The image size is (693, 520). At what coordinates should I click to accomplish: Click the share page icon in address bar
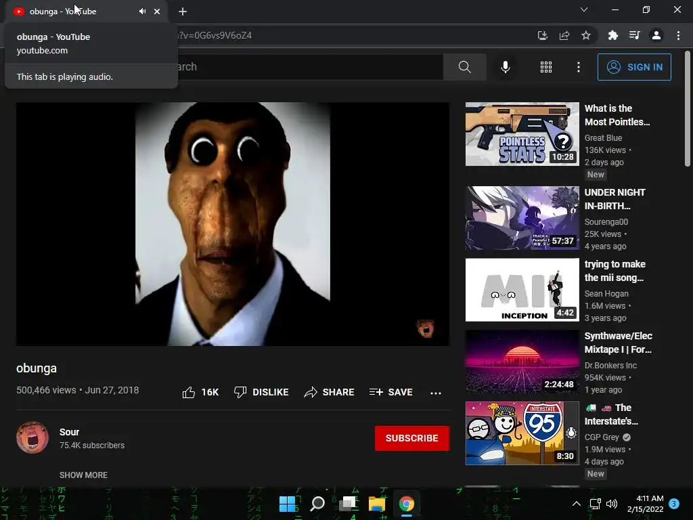coord(564,35)
